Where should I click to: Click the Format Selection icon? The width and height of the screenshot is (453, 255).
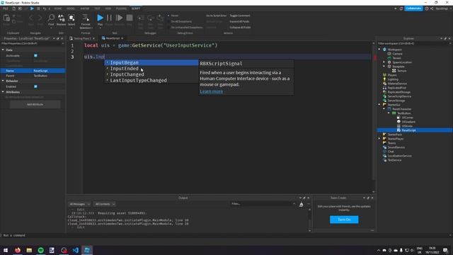[x=86, y=18]
